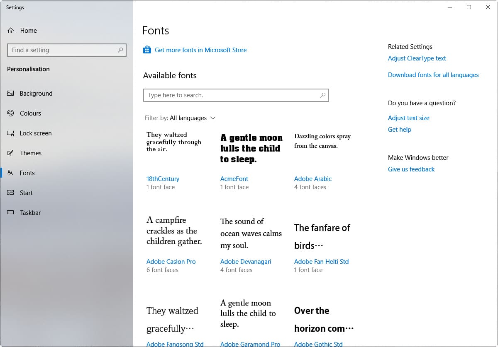This screenshot has width=498, height=347.
Task: Open the AcmeFont font preview
Action: click(251, 149)
